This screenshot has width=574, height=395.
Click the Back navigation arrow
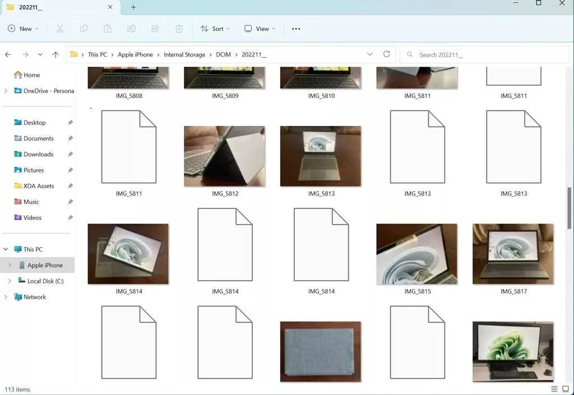click(x=7, y=54)
